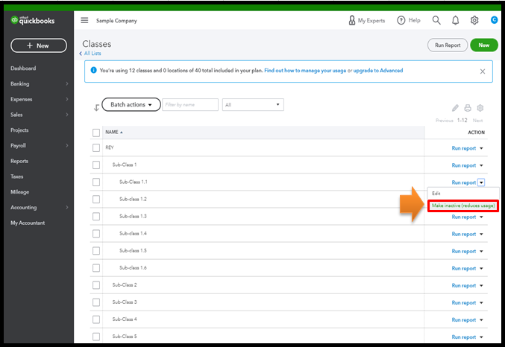Viewport: 505px width, 347px height.
Task: Open Reports in the sidebar
Action: click(x=19, y=161)
